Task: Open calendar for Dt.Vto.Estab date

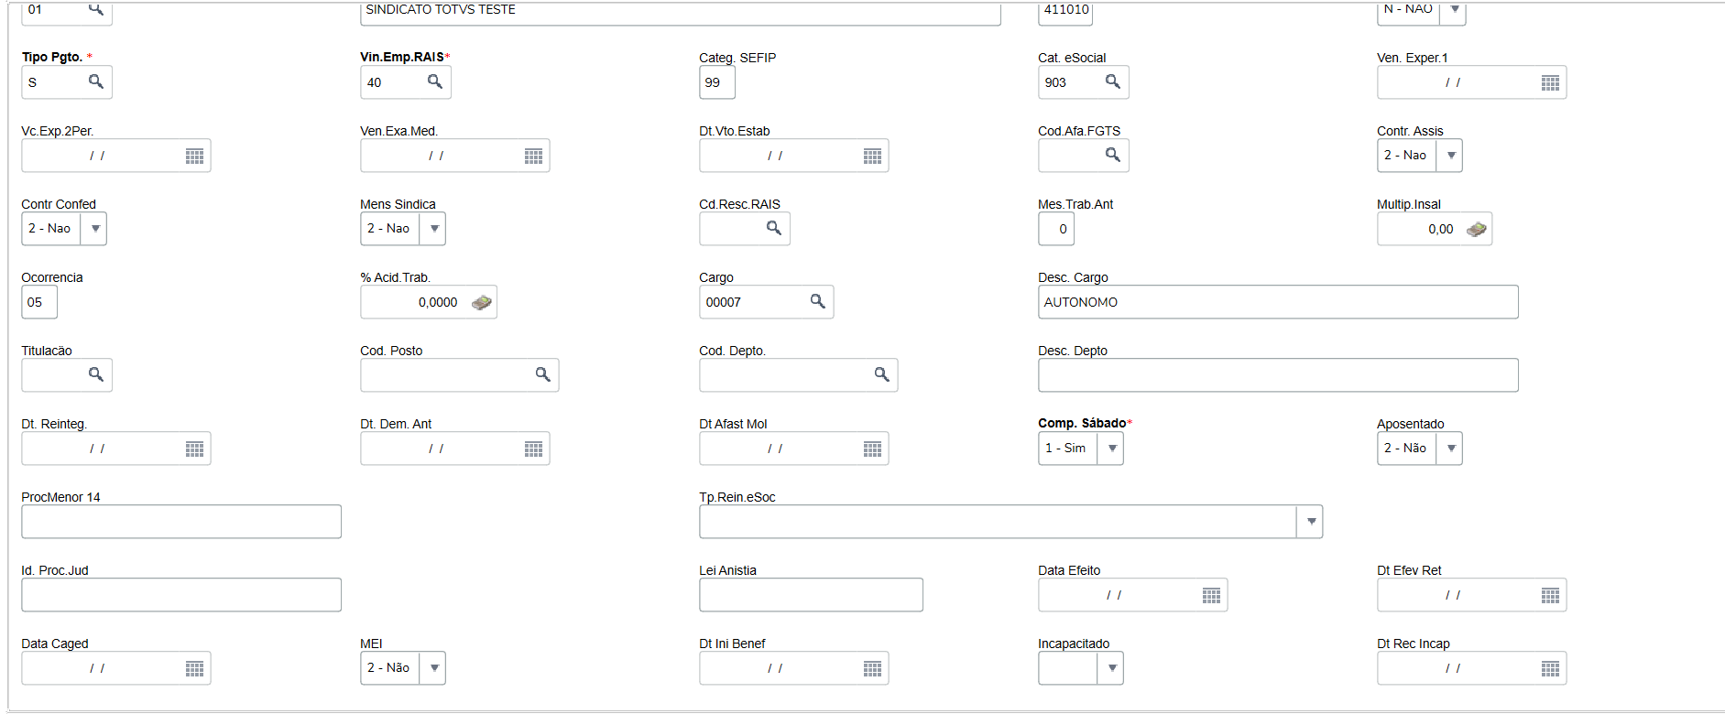Action: (872, 156)
